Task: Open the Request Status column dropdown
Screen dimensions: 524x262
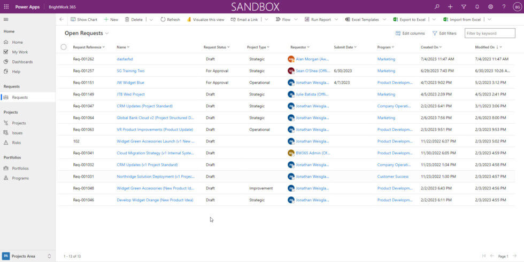Action: click(x=217, y=47)
